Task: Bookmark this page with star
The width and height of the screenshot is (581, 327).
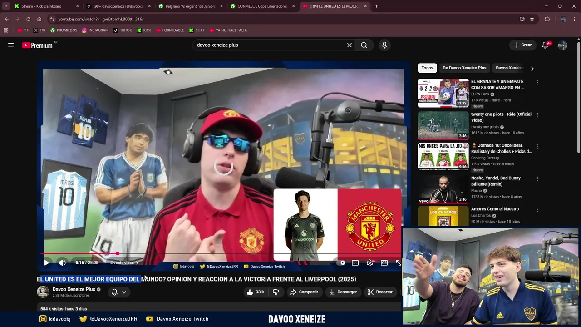Action: [x=532, y=19]
